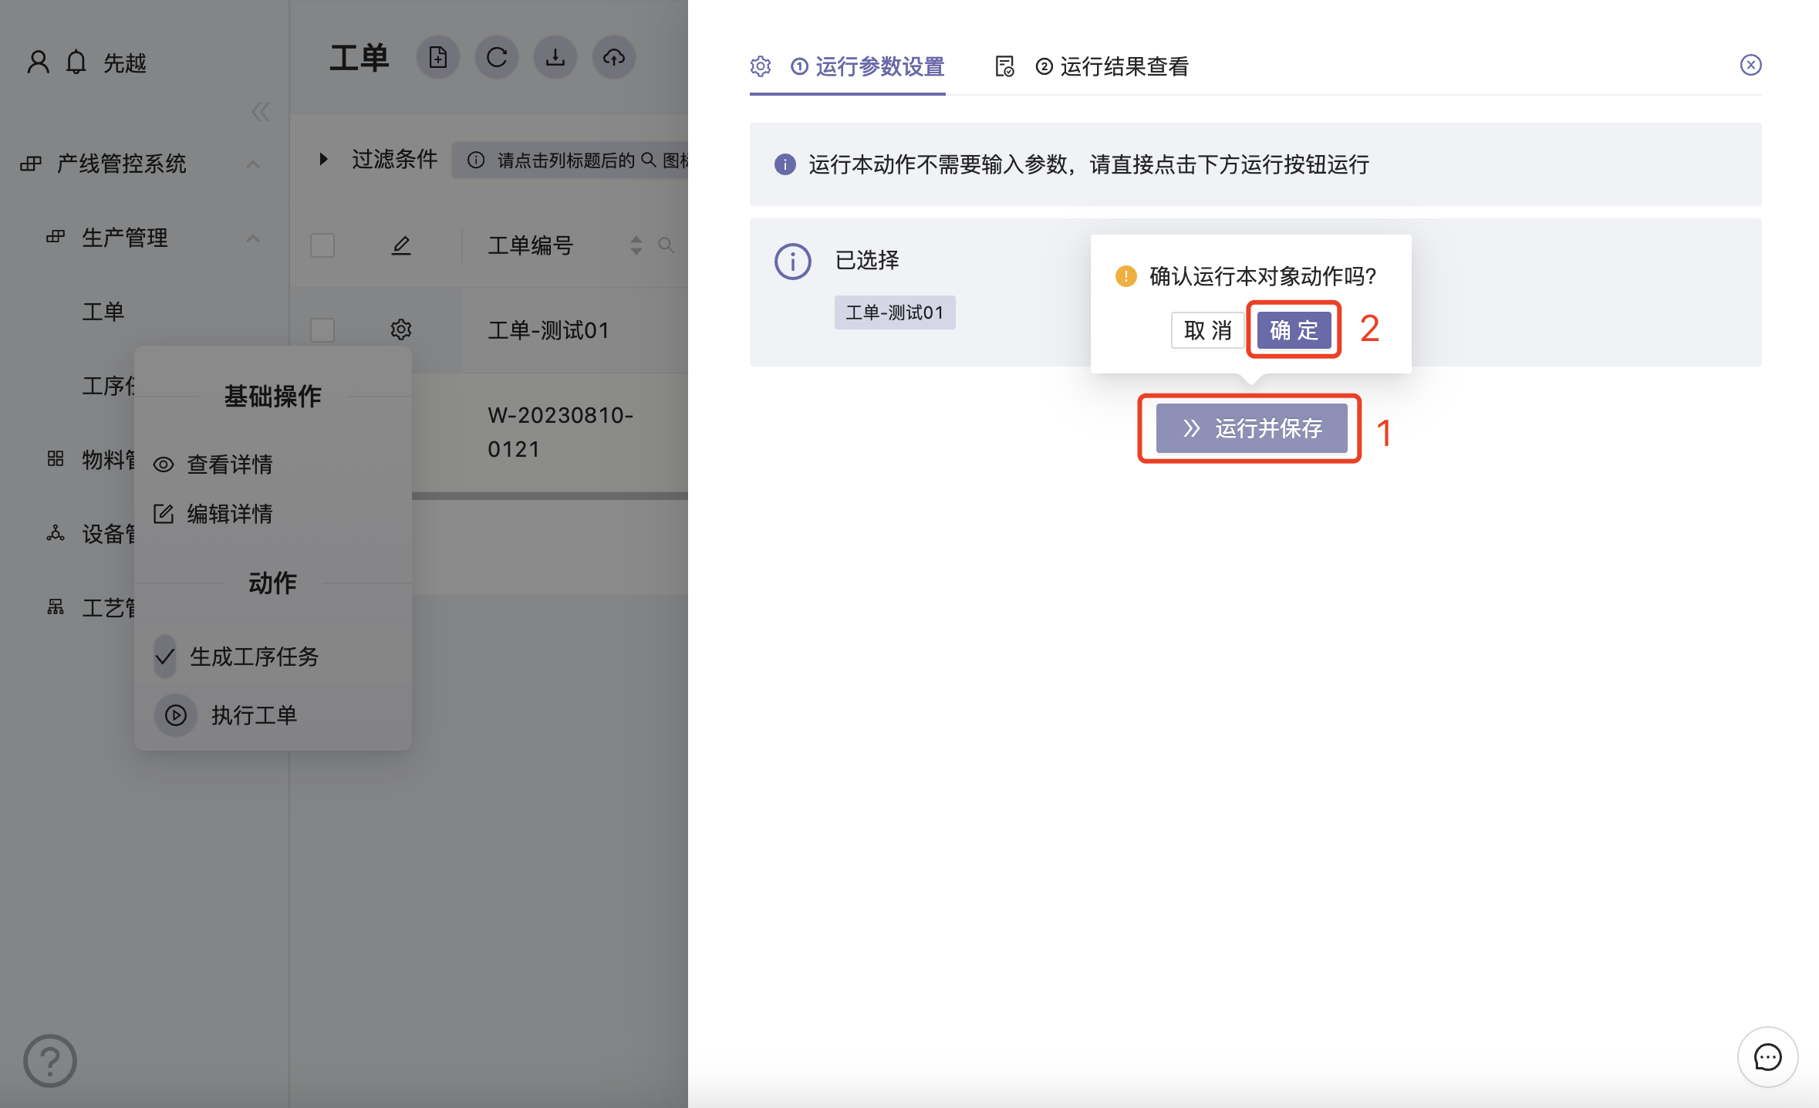Sort by the 工单编号 column arrows
The width and height of the screenshot is (1819, 1108).
(x=636, y=245)
